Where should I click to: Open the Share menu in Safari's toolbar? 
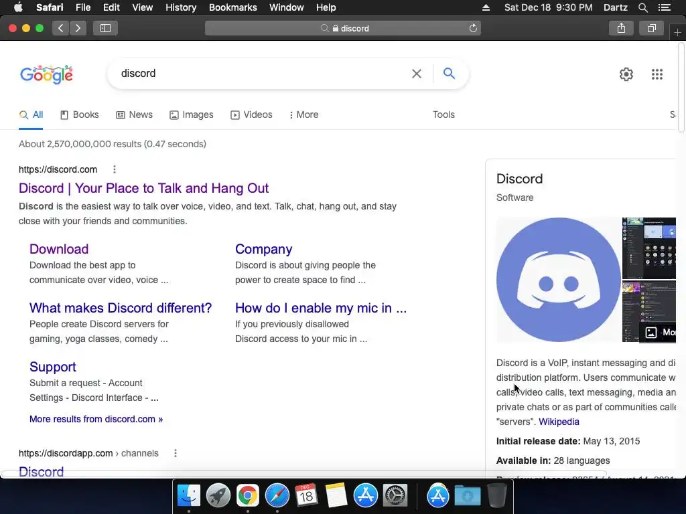(x=621, y=28)
